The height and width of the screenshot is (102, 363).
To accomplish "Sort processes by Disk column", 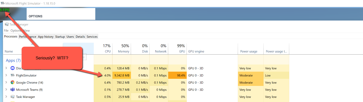I will pos(140,48).
